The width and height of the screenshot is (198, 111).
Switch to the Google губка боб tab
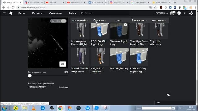pos(140,2)
